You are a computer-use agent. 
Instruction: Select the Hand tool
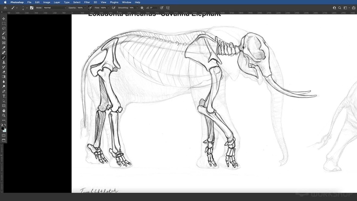point(3,111)
